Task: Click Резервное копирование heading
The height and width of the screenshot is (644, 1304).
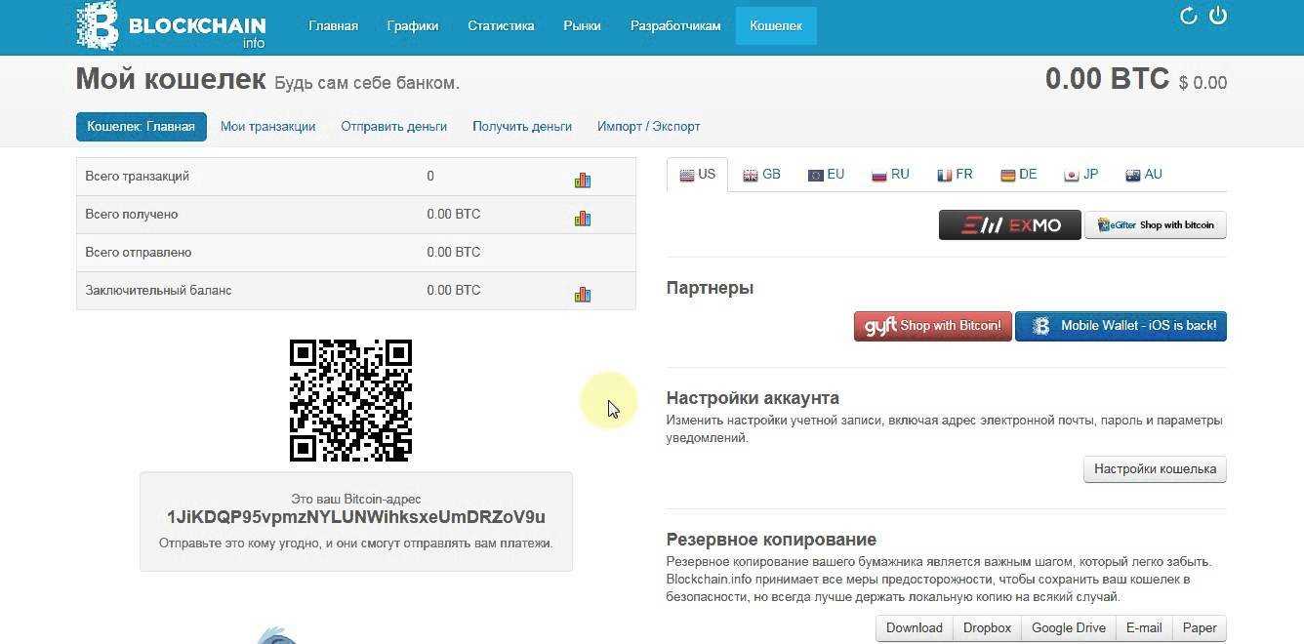Action: pyautogui.click(x=771, y=540)
